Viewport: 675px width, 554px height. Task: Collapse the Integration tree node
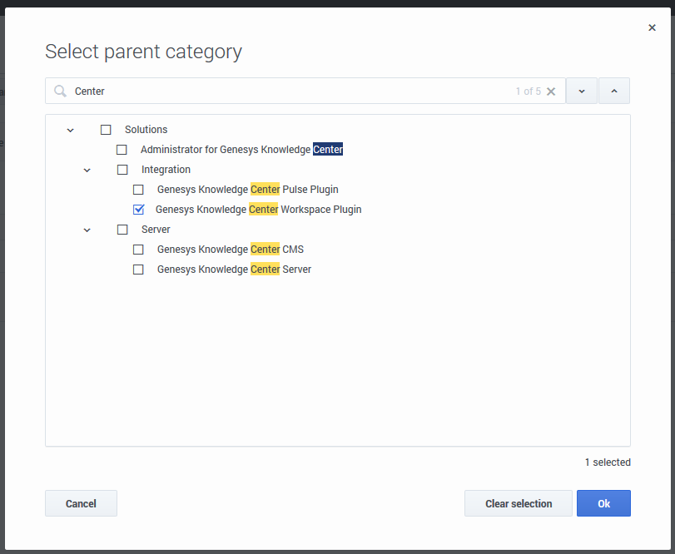pyautogui.click(x=87, y=170)
